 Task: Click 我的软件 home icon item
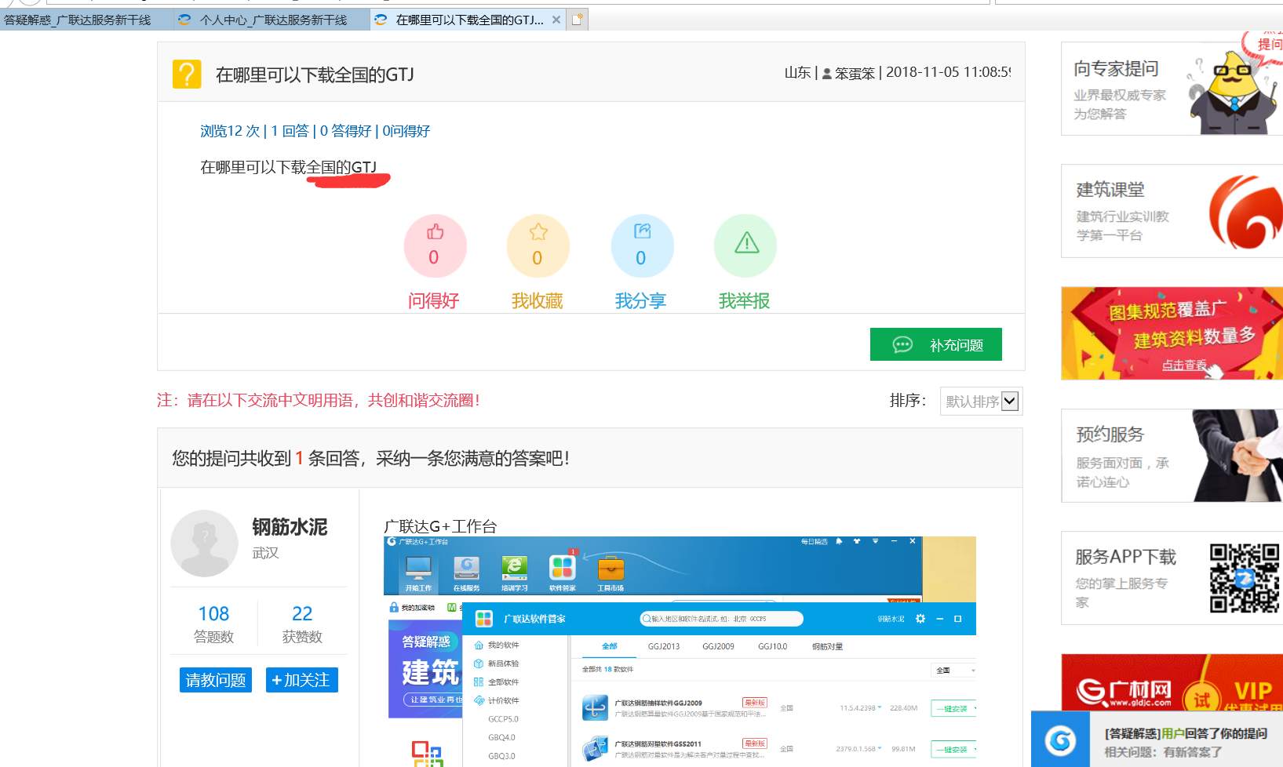coord(497,645)
